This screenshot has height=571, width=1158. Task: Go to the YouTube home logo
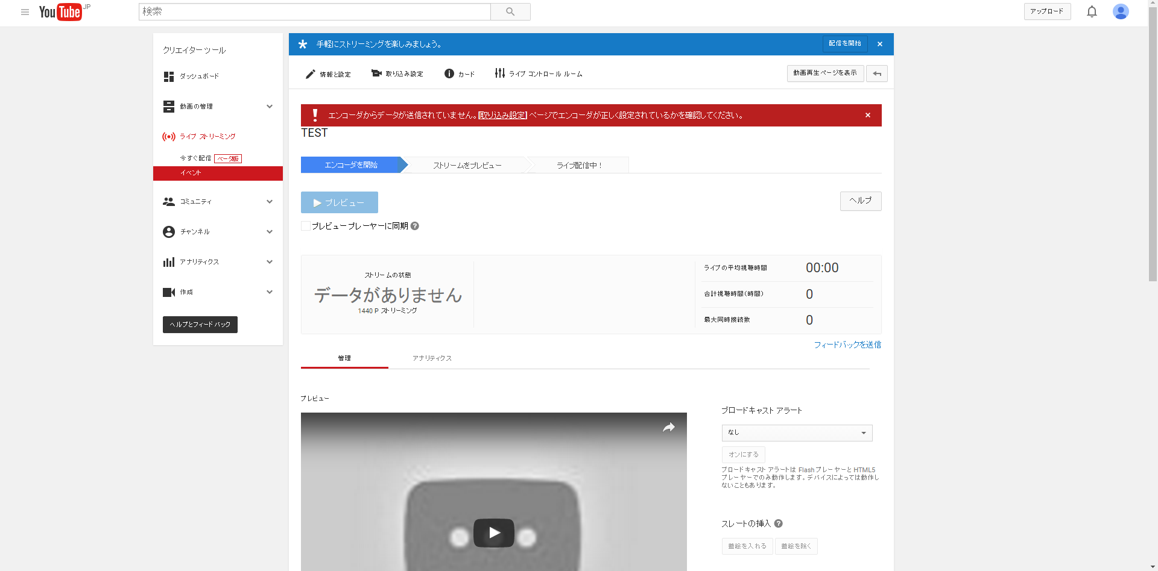(60, 12)
